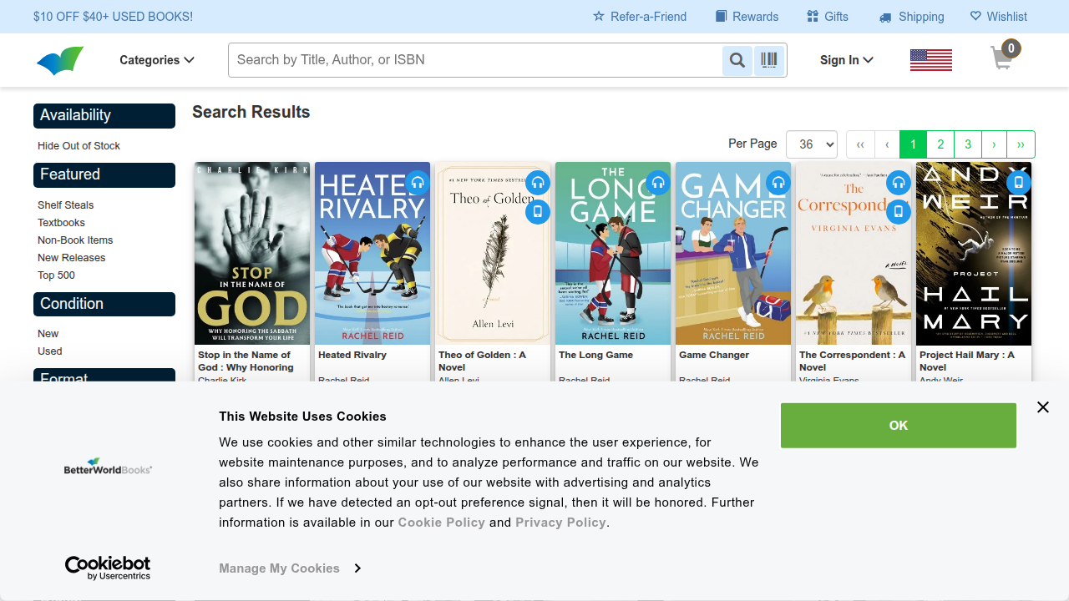The image size is (1069, 601).
Task: Click the search input field
Action: pyautogui.click(x=475, y=60)
